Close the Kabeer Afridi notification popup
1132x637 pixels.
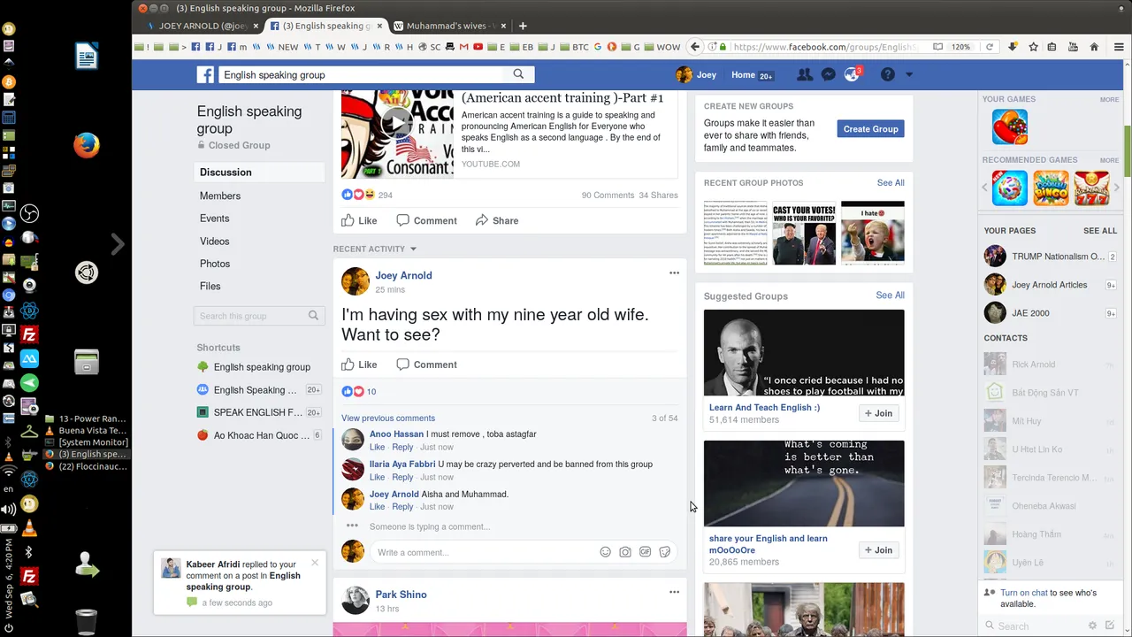(315, 563)
